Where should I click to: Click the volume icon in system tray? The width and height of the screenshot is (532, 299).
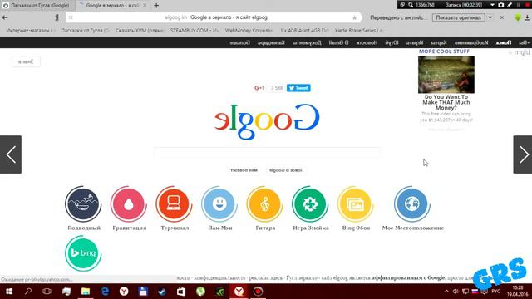(456, 292)
